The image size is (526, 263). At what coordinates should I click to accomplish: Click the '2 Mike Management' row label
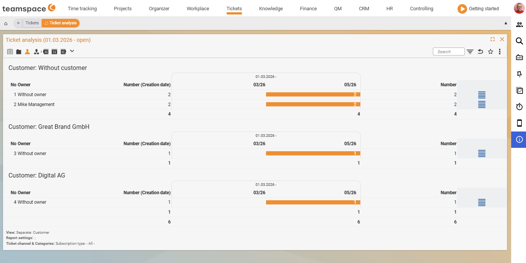pos(34,105)
